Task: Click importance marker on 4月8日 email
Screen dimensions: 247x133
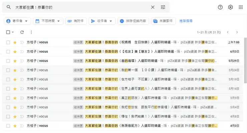Action: point(22,117)
